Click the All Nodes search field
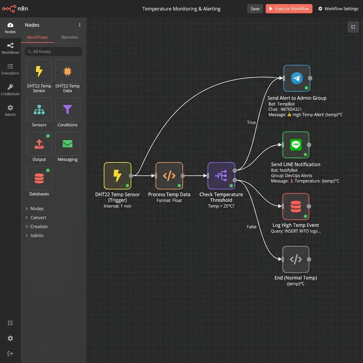This screenshot has width=363, height=363. point(54,51)
